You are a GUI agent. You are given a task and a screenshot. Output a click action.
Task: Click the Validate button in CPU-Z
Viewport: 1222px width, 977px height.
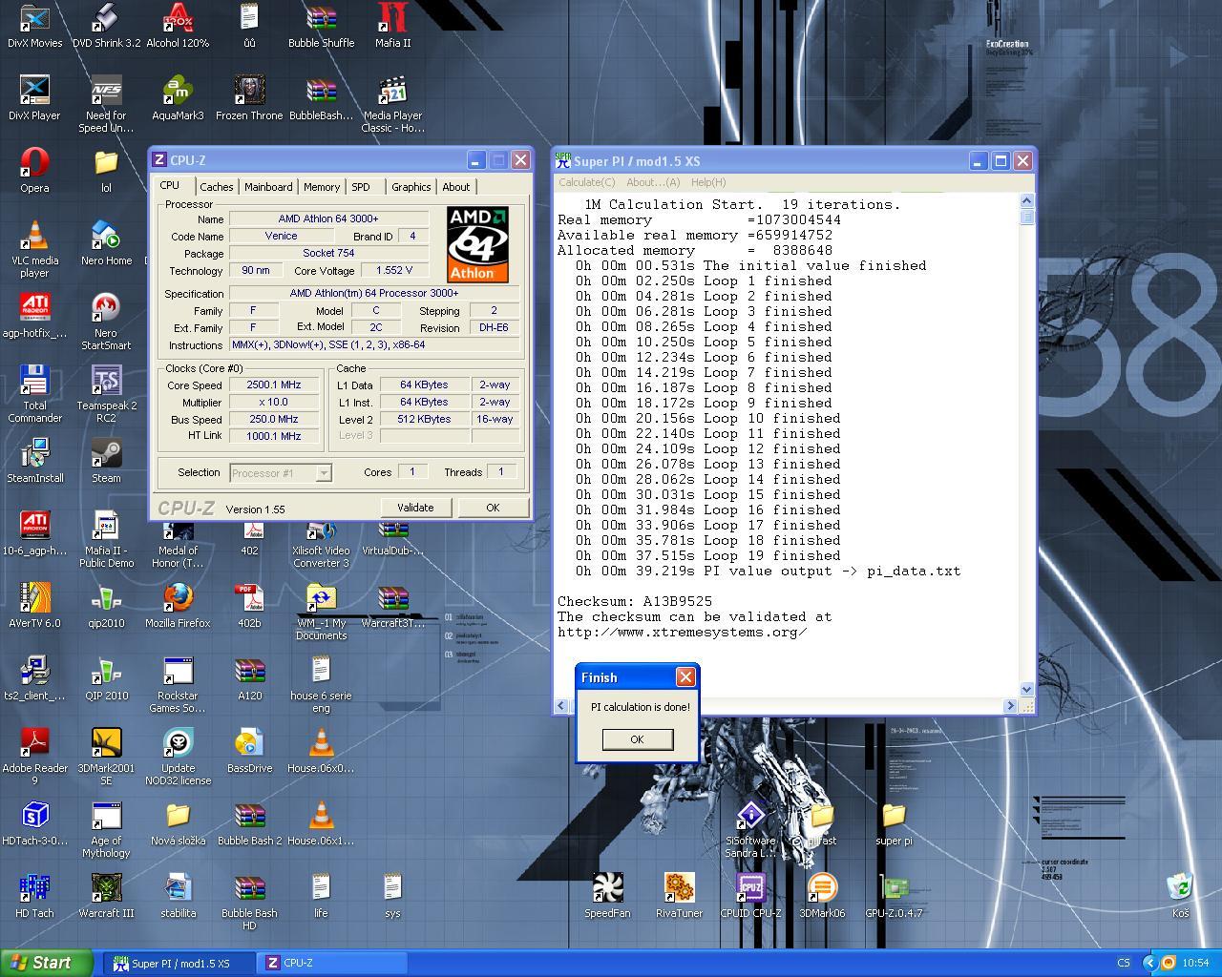pyautogui.click(x=415, y=508)
